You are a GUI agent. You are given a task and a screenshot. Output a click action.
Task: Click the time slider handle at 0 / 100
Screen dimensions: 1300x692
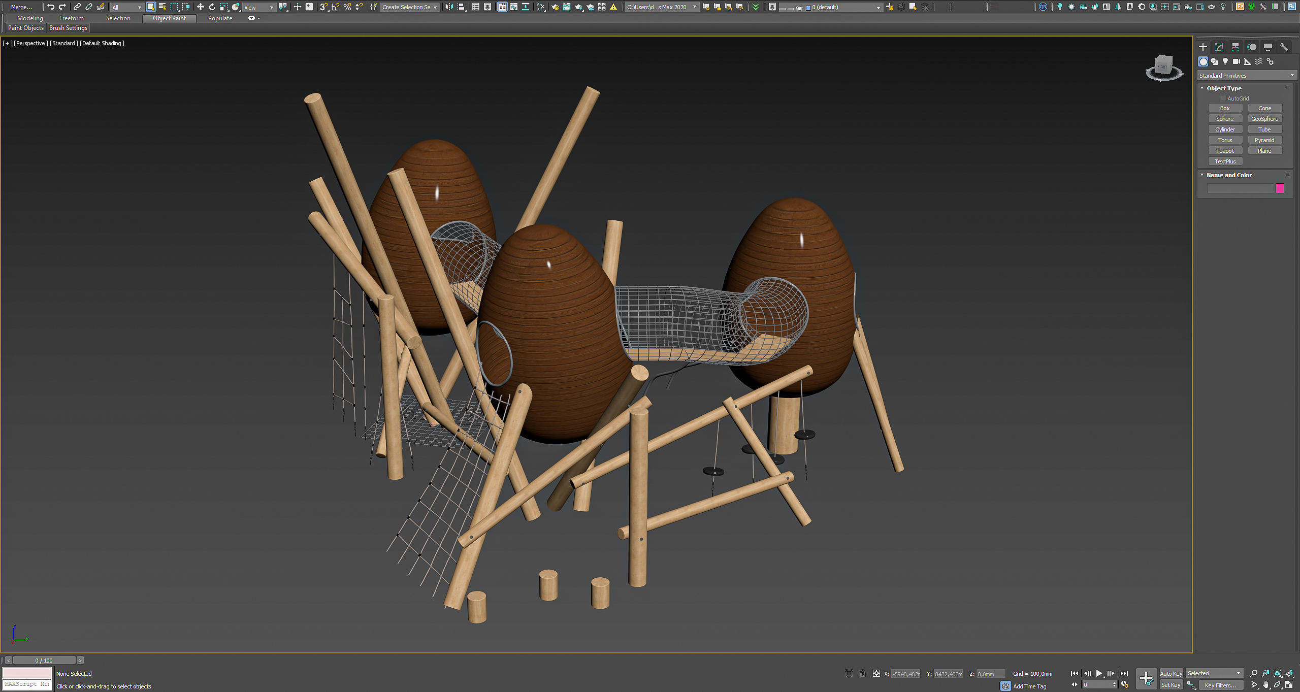pyautogui.click(x=44, y=661)
